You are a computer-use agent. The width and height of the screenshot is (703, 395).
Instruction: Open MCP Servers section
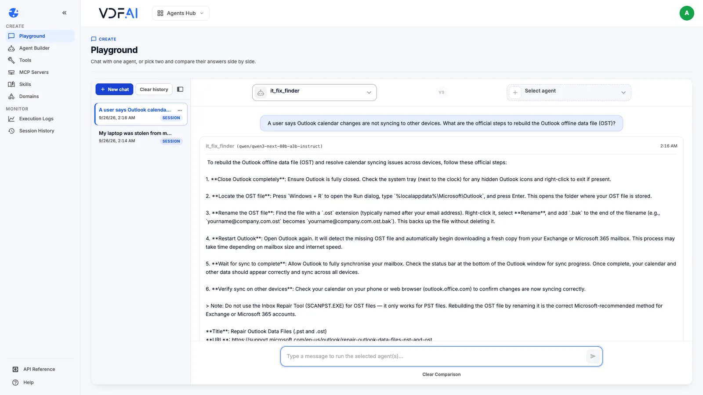click(40, 72)
